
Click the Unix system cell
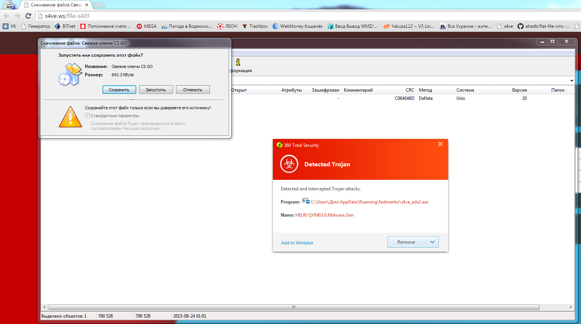click(461, 98)
